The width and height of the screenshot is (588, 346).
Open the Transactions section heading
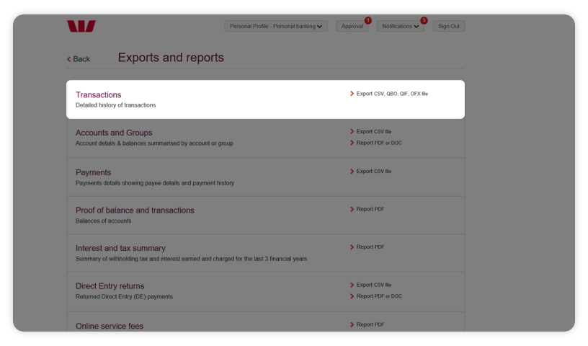(98, 94)
